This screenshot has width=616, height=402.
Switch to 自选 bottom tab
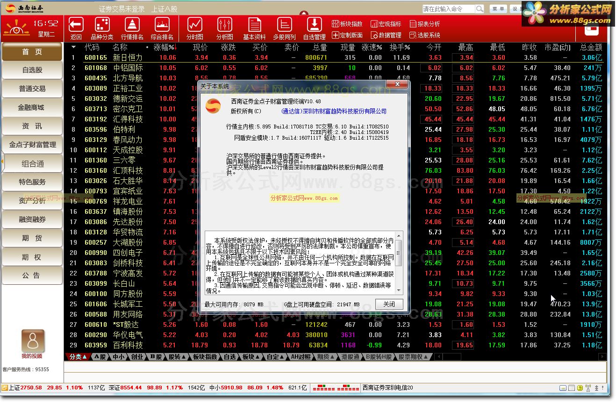230,357
